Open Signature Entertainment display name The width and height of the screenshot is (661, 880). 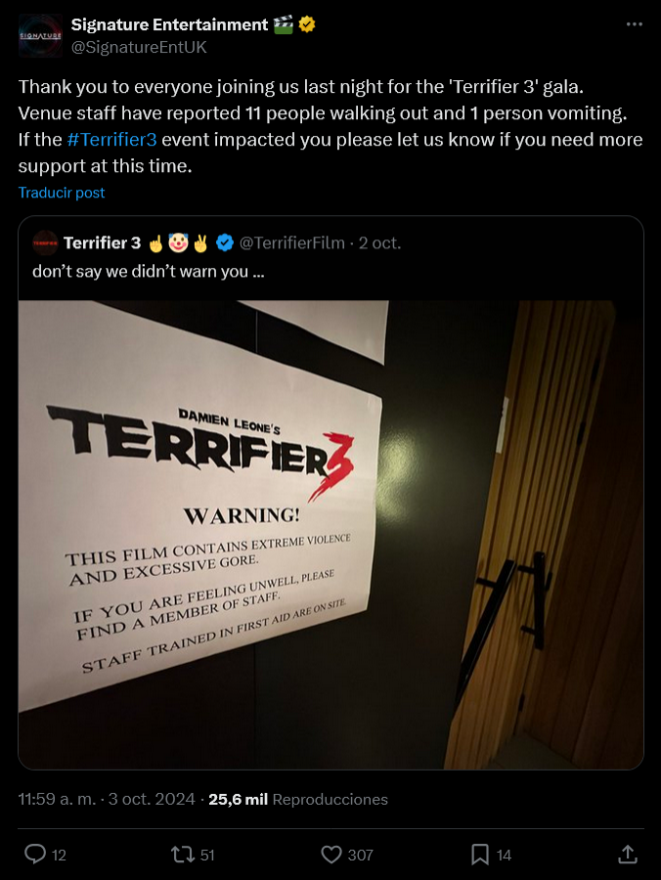pos(169,24)
